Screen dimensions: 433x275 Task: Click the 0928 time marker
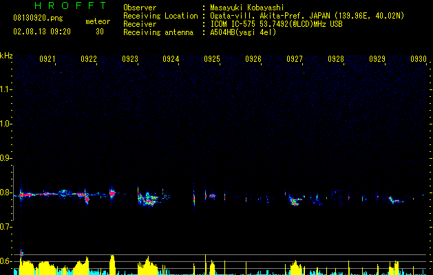click(x=336, y=59)
